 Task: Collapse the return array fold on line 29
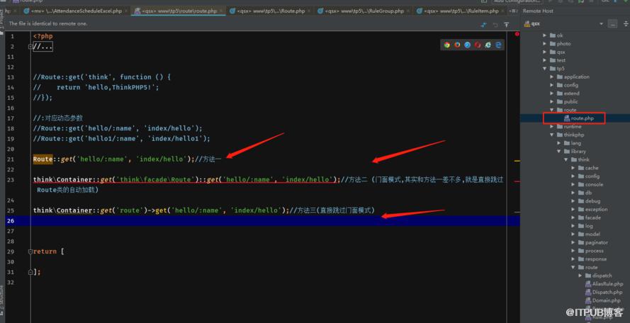(x=30, y=251)
